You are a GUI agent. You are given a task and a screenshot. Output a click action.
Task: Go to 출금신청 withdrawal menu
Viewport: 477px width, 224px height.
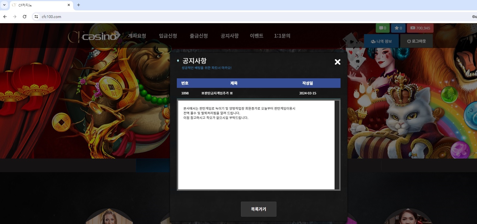point(199,36)
